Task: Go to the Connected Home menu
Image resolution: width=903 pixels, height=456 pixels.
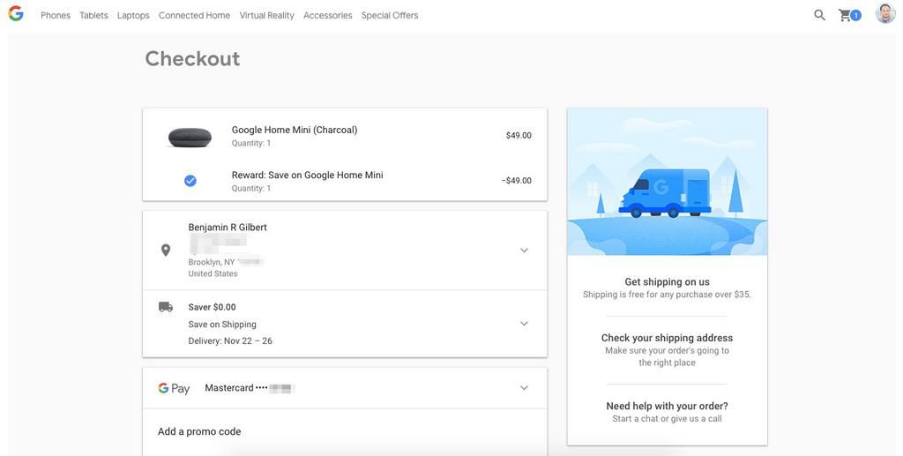Action: click(194, 16)
